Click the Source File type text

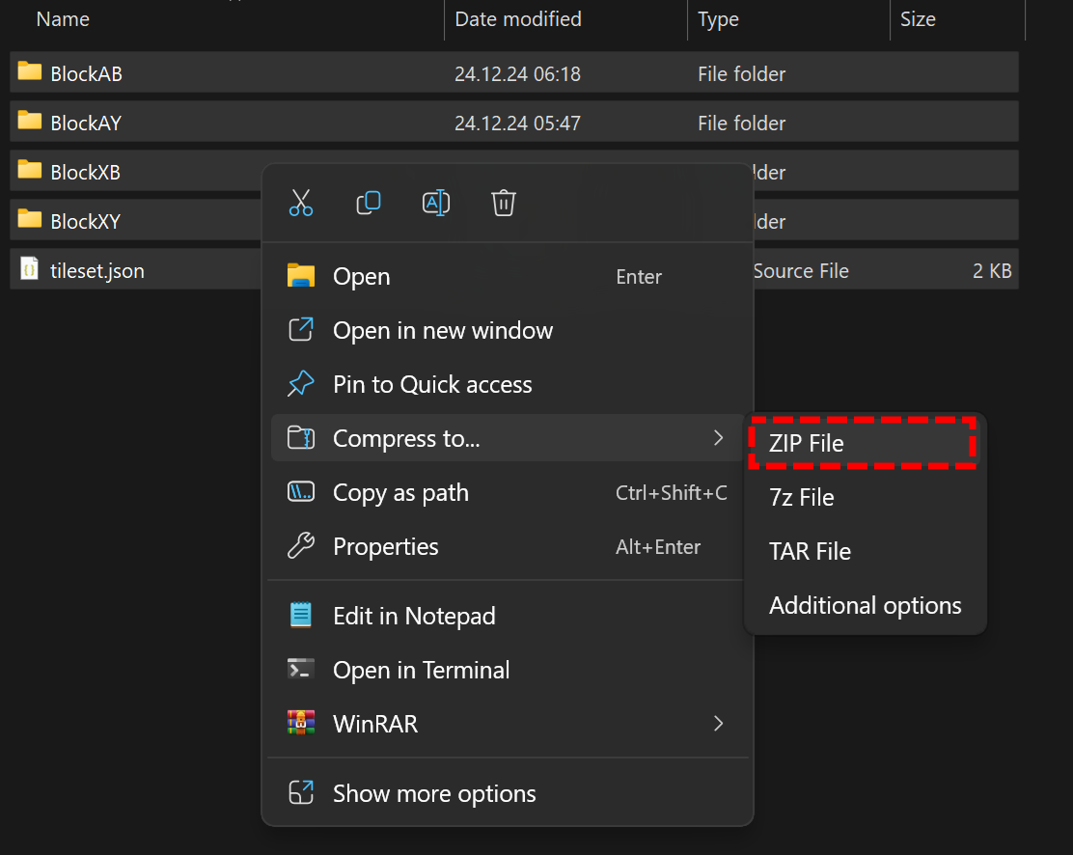pyautogui.click(x=801, y=270)
